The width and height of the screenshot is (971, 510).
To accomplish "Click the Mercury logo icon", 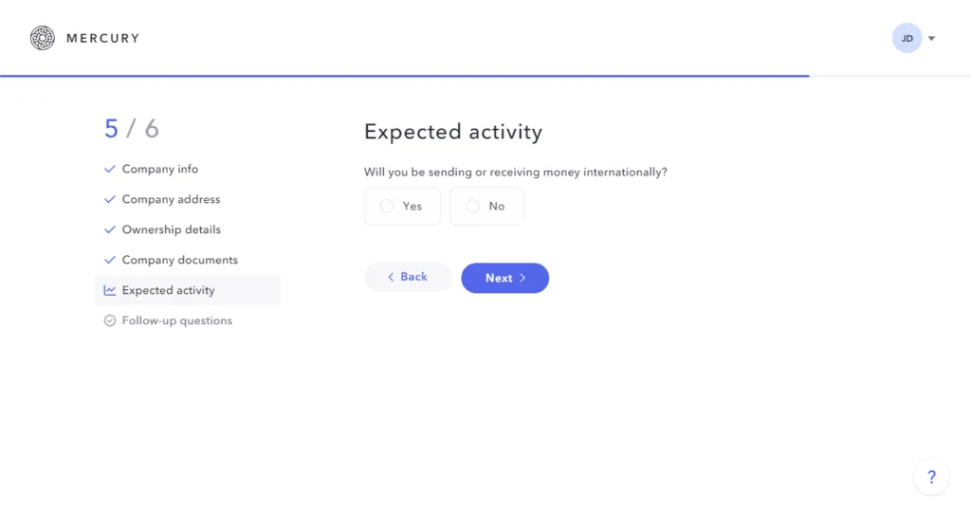I will 43,38.
